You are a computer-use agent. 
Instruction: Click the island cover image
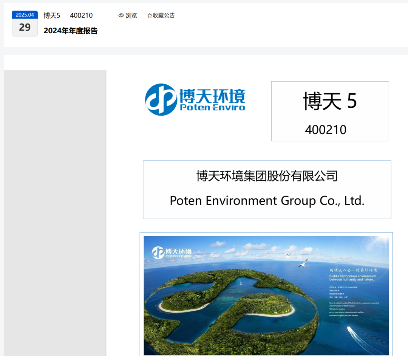[x=266, y=296]
